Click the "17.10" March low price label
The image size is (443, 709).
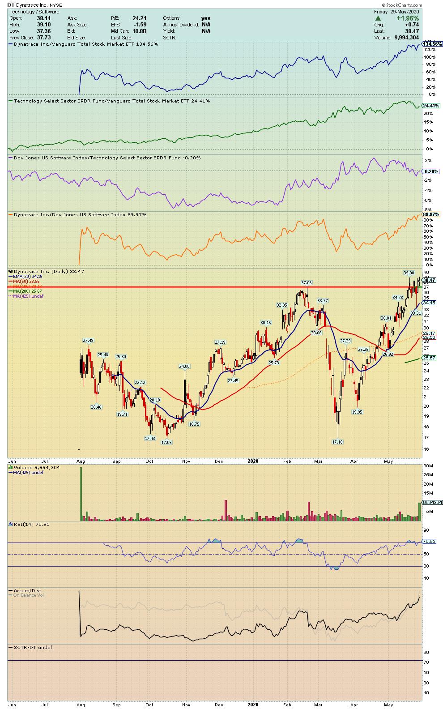[x=337, y=442]
